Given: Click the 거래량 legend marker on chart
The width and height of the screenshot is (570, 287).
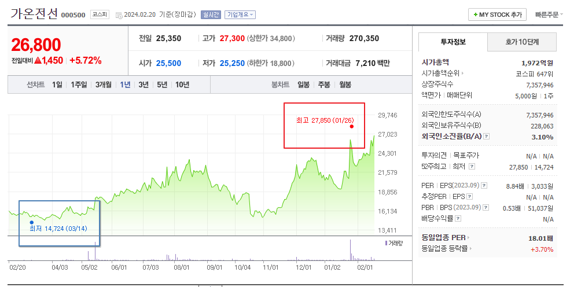Looking at the screenshot, I should [386, 243].
